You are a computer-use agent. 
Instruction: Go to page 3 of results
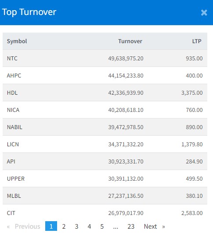pos(76,226)
